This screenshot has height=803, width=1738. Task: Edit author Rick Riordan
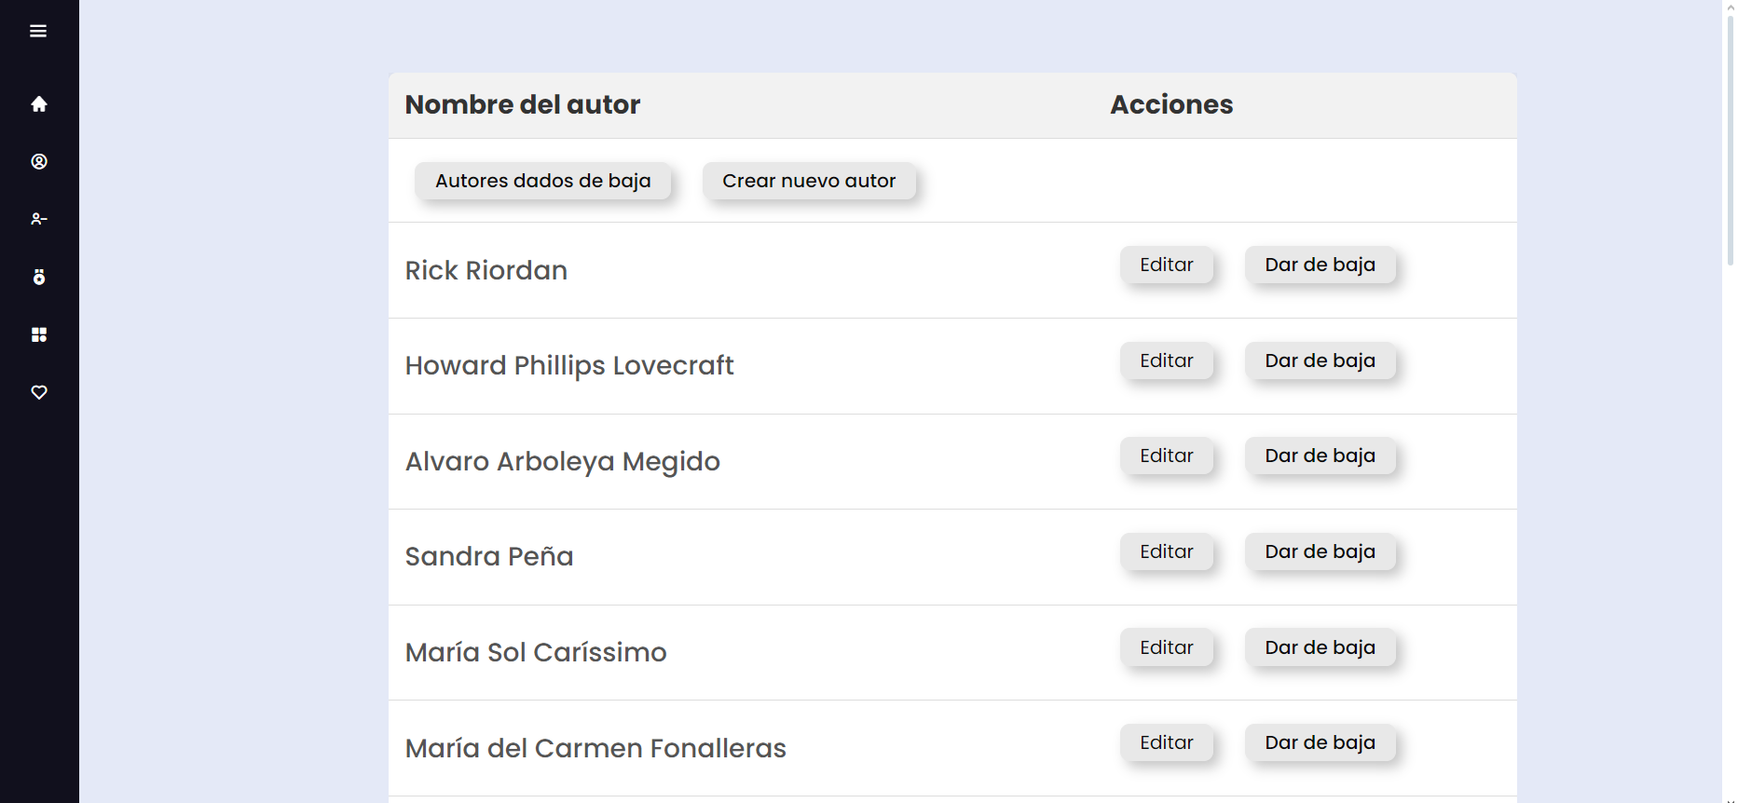[1166, 265]
